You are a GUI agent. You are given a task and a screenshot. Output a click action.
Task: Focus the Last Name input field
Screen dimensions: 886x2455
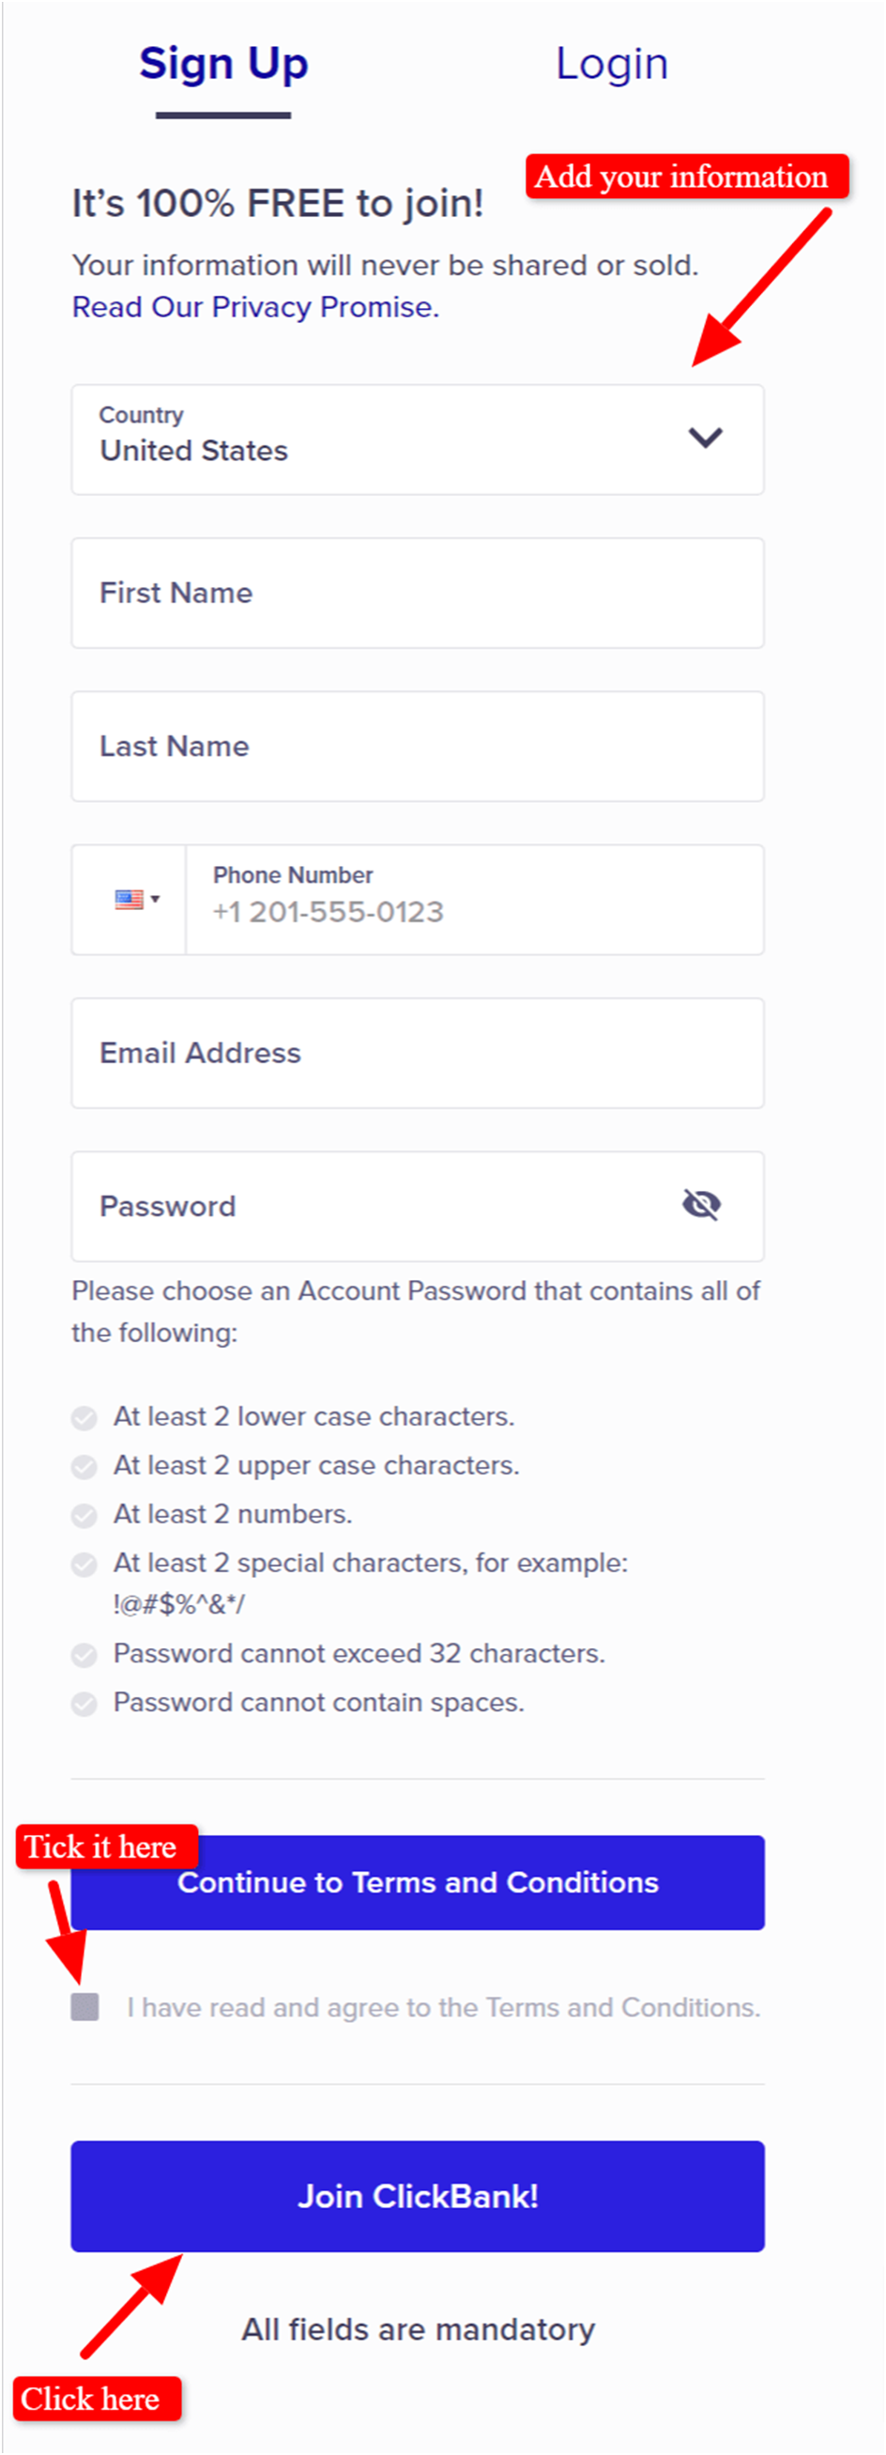[418, 747]
